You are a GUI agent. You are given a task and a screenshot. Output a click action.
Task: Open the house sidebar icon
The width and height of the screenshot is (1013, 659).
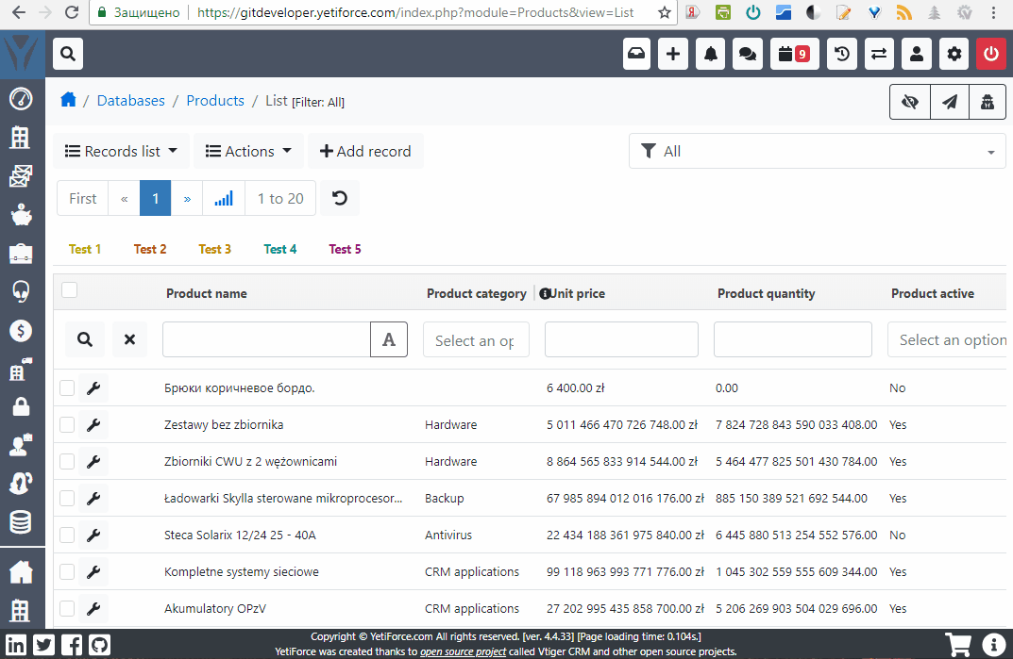pyautogui.click(x=21, y=572)
